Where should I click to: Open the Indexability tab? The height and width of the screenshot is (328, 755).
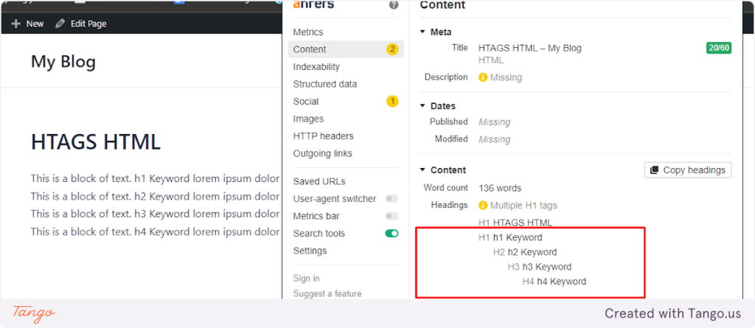pyautogui.click(x=316, y=67)
